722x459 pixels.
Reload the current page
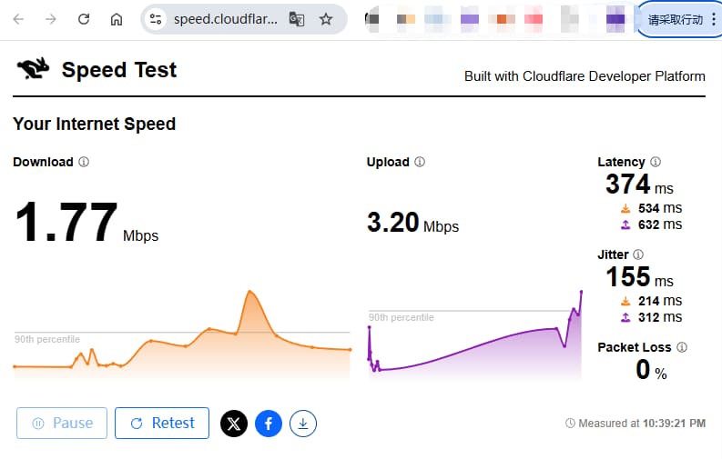tap(84, 19)
